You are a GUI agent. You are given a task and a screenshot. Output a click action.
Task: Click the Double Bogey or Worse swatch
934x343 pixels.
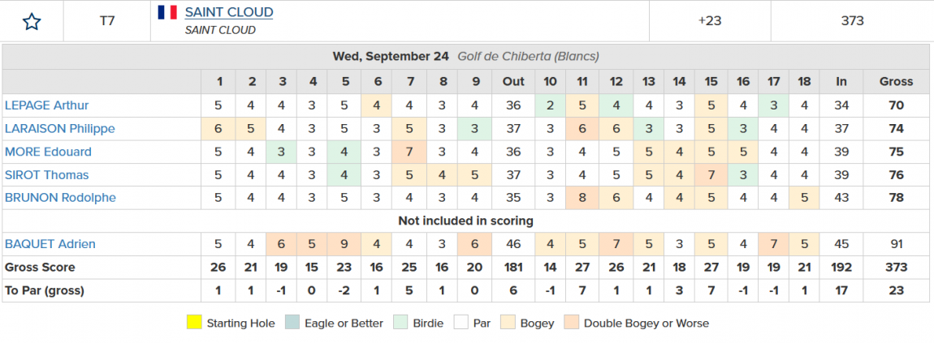tap(570, 323)
